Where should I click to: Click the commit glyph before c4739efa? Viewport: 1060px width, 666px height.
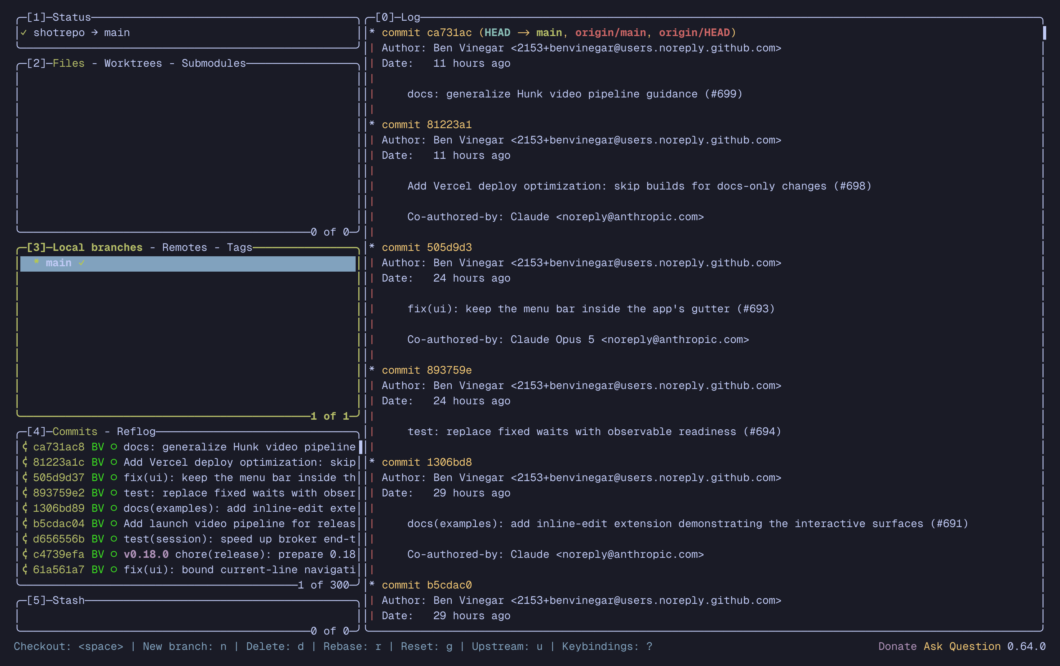pos(25,555)
